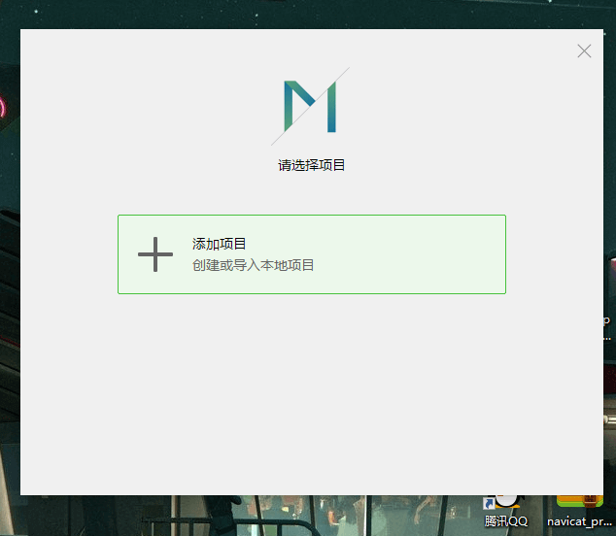The width and height of the screenshot is (616, 536).
Task: Click the blue right stroke of the M logo
Action: pyautogui.click(x=330, y=107)
